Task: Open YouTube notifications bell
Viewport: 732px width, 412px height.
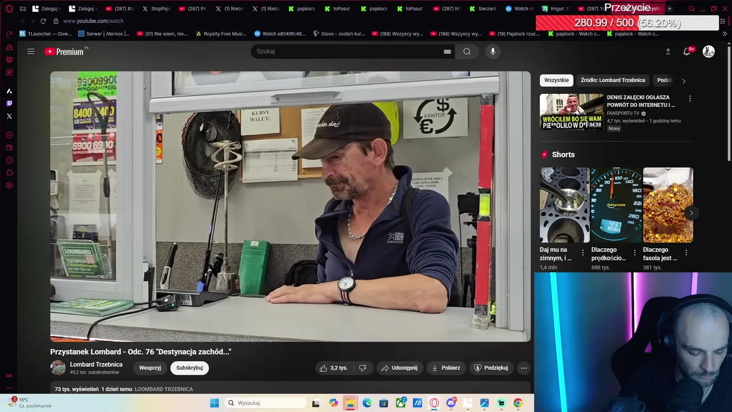Action: [687, 51]
